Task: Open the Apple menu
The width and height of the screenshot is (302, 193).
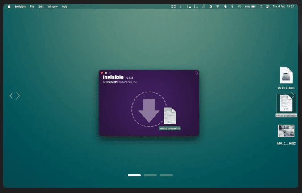Action: (x=9, y=7)
